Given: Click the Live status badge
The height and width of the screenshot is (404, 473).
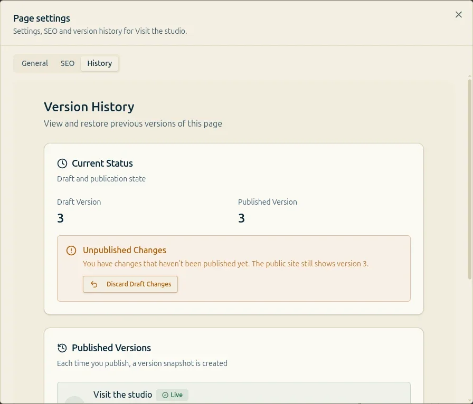Looking at the screenshot, I should pos(172,395).
